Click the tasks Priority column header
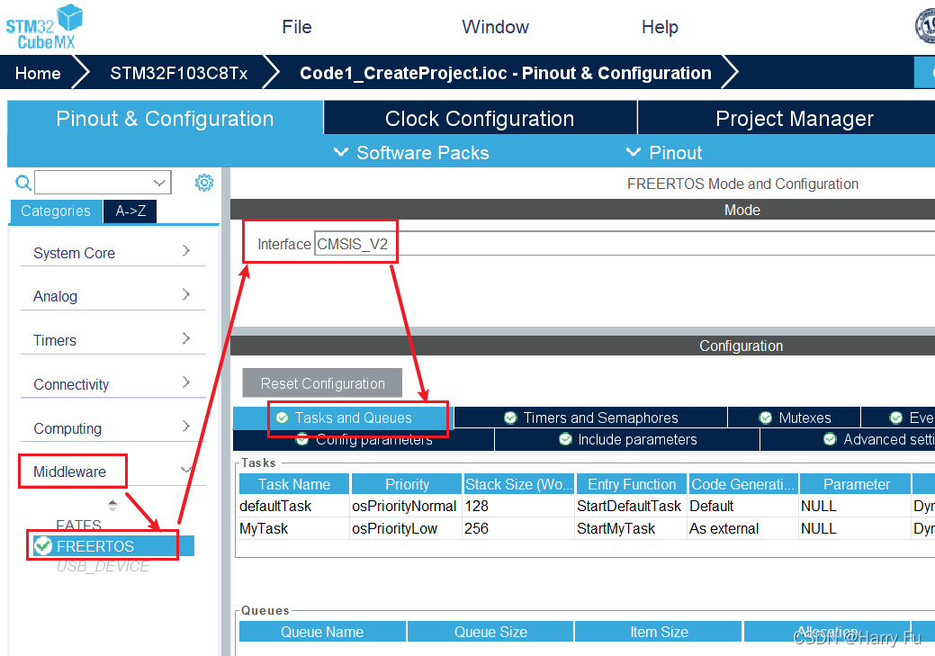The width and height of the screenshot is (935, 656). (407, 484)
